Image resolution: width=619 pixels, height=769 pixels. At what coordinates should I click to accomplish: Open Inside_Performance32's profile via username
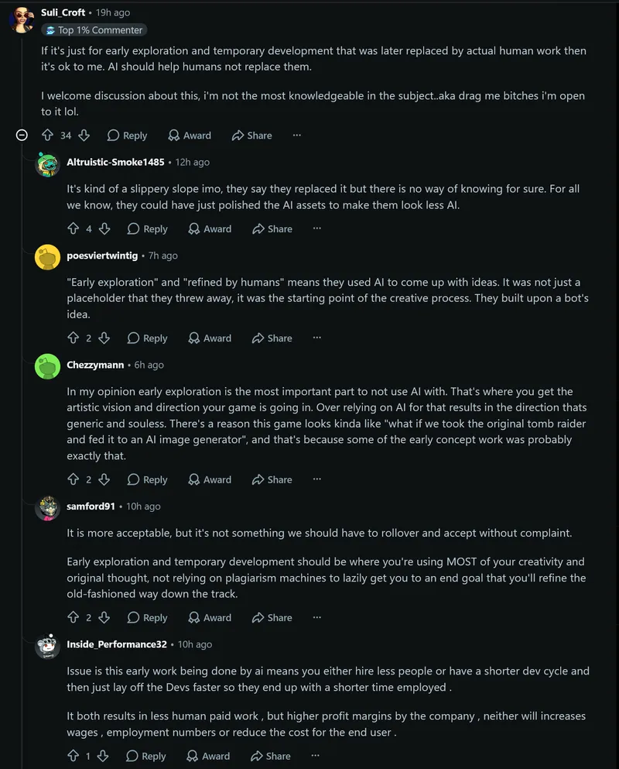117,644
